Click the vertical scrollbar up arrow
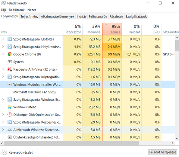179x157 pixels. [x=177, y=38]
